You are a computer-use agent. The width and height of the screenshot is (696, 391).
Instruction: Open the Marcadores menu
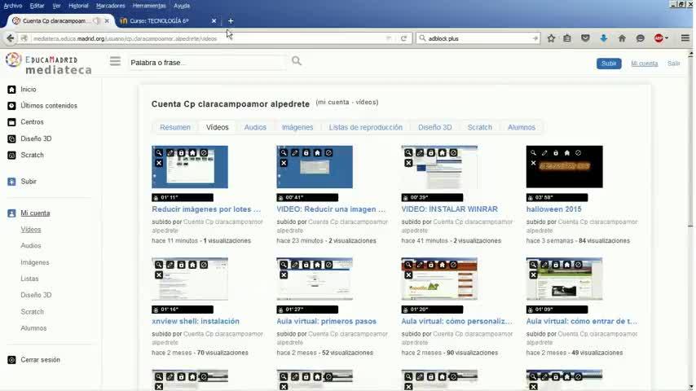coord(111,6)
